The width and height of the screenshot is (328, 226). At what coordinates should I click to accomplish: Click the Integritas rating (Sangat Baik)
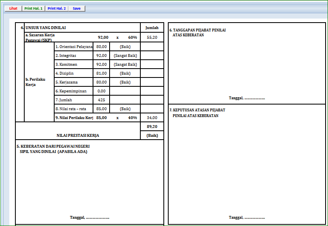pyautogui.click(x=125, y=56)
